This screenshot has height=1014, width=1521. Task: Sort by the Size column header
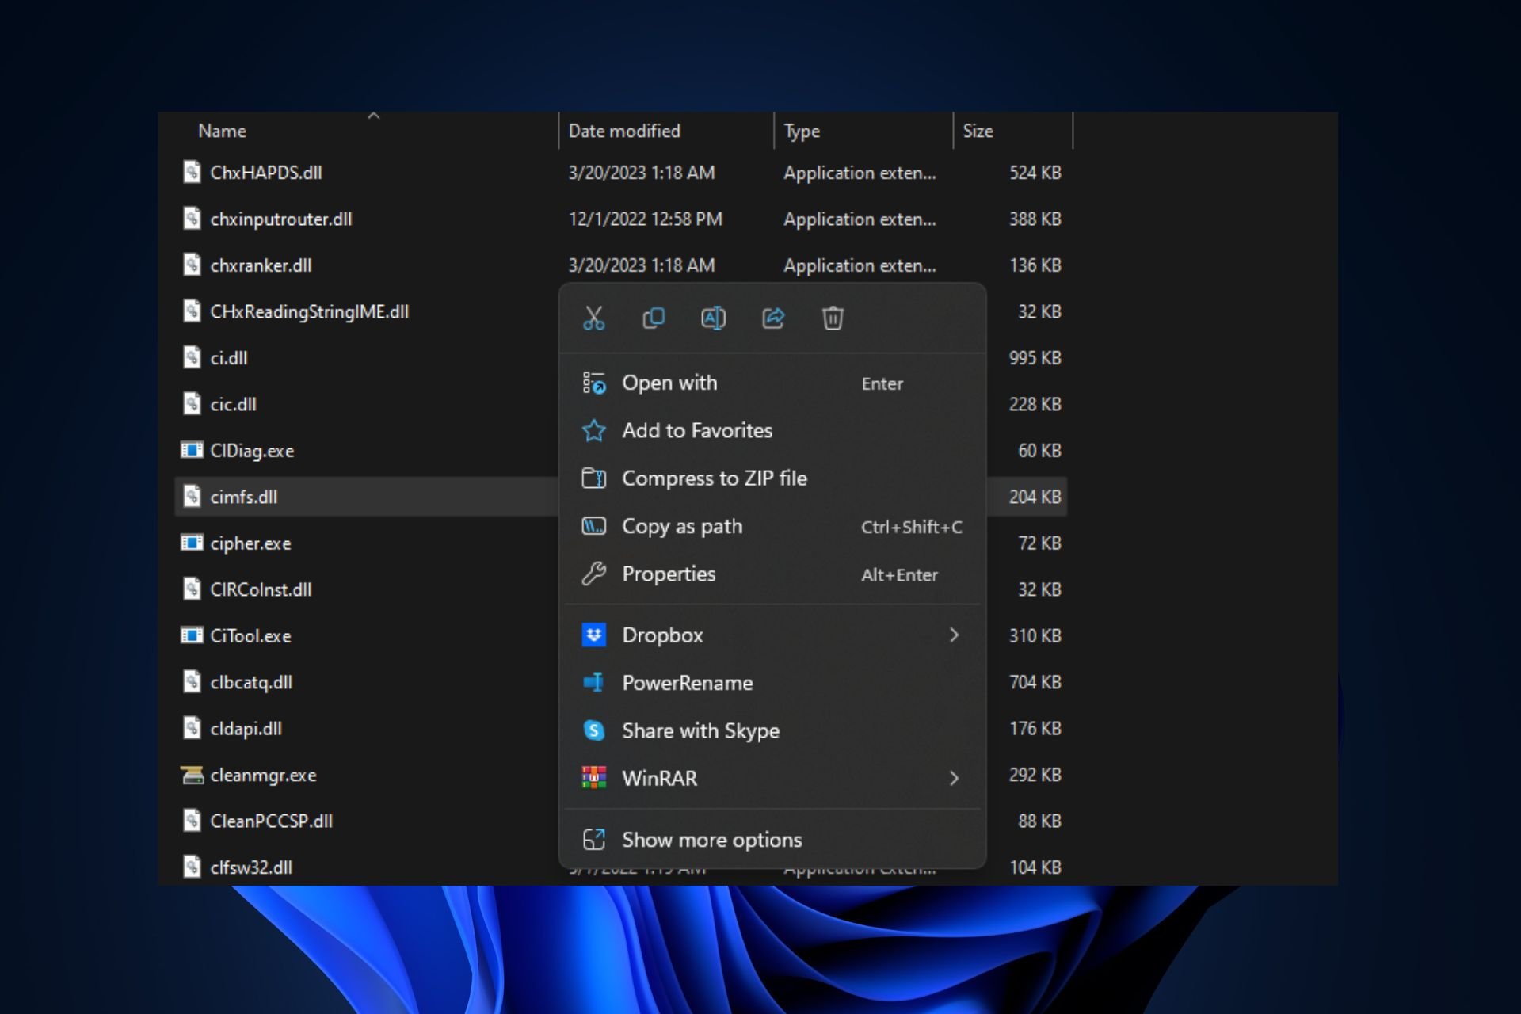pyautogui.click(x=978, y=132)
